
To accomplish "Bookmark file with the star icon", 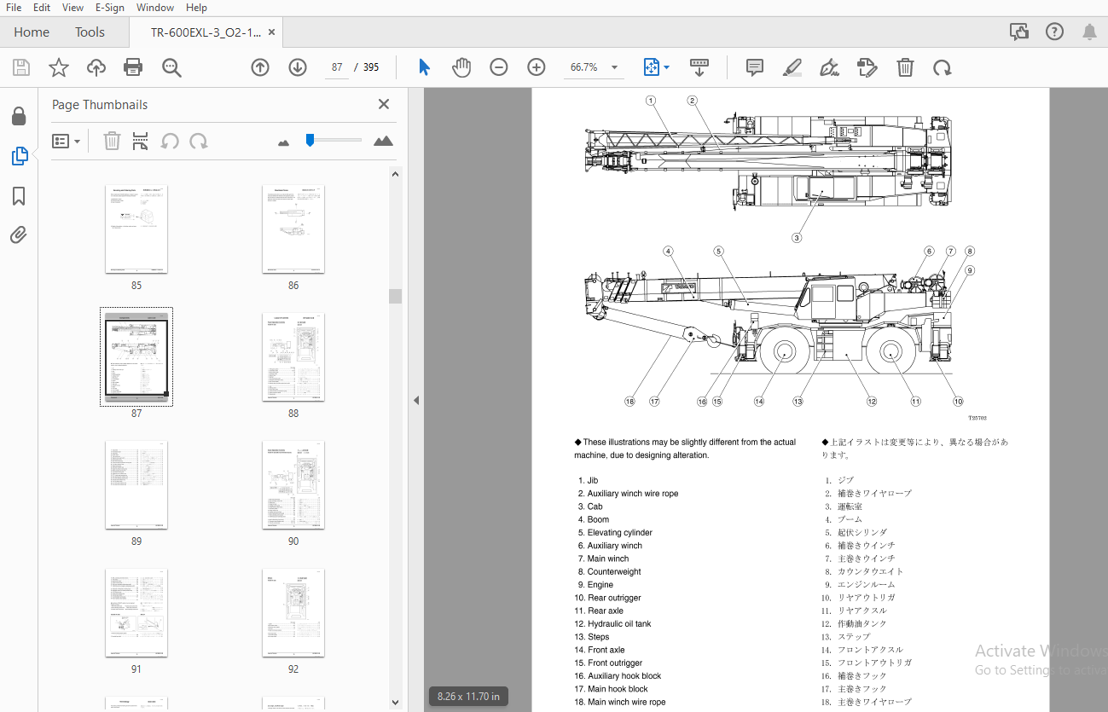I will coord(59,67).
